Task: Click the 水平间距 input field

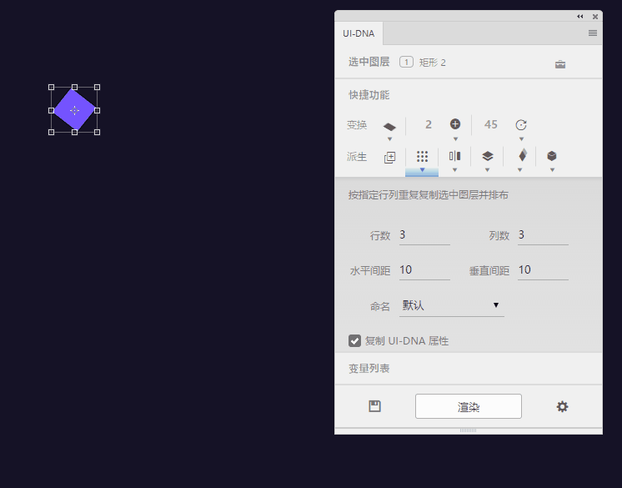Action: pos(424,270)
